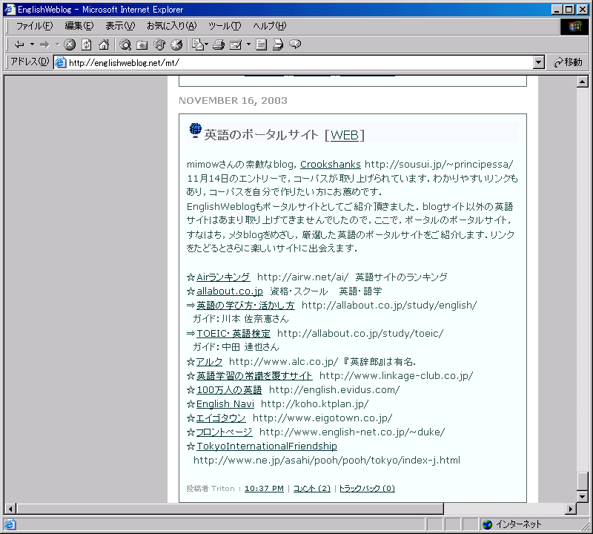Follow the フロントページ link
The width and height of the screenshot is (593, 534).
pyautogui.click(x=224, y=432)
